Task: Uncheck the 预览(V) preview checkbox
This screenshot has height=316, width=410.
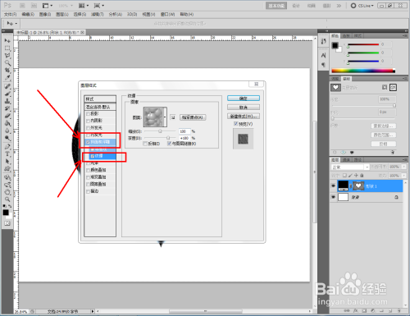Action: (x=236, y=124)
